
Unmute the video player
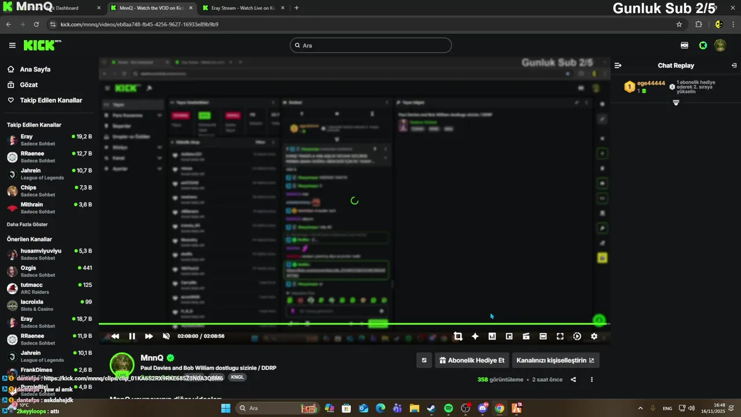point(166,336)
